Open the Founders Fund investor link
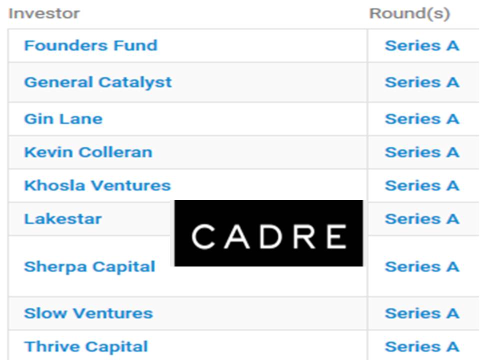The image size is (480, 360). tap(90, 45)
